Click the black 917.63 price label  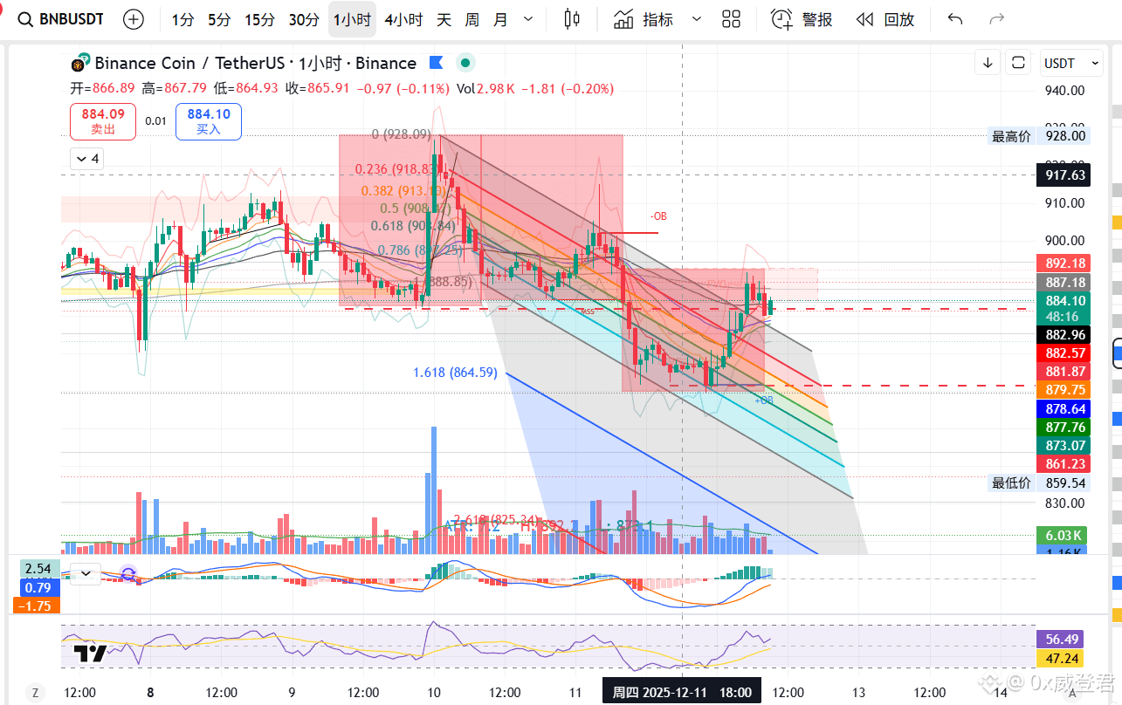coord(1063,175)
